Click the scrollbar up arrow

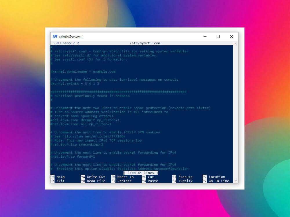tap(235, 43)
